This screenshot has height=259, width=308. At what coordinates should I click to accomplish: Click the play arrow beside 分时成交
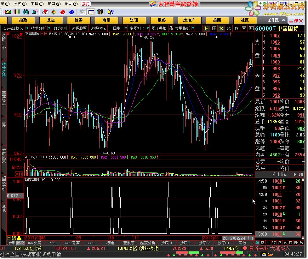(x=294, y=174)
